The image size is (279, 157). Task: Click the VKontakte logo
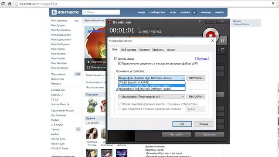tap(65, 12)
